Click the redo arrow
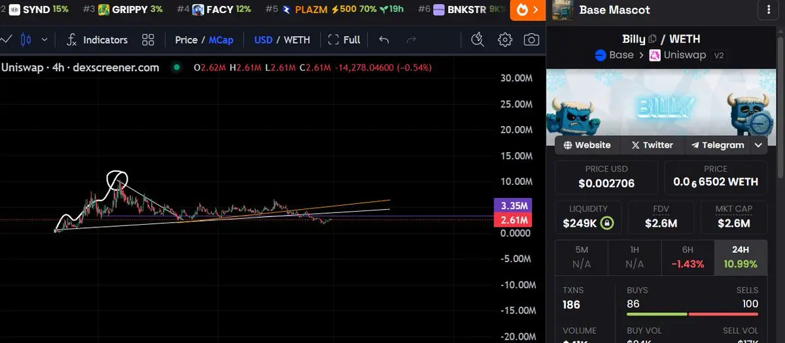Image resolution: width=785 pixels, height=343 pixels. 411,40
